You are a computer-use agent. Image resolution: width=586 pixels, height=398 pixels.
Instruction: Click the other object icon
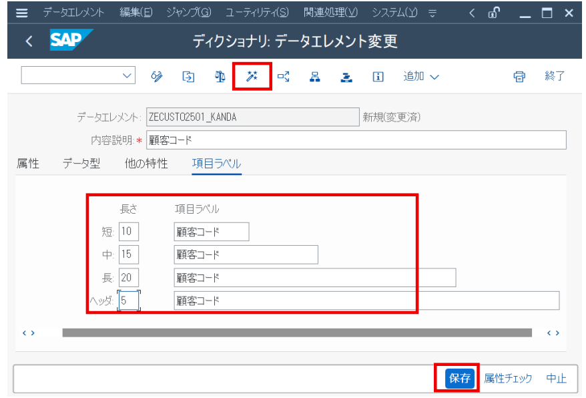[x=188, y=77]
